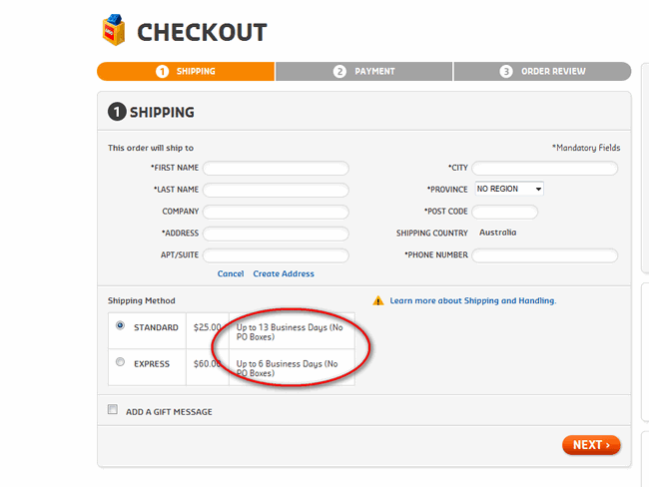This screenshot has height=487, width=649.
Task: Click the yellow warning triangle icon
Action: [x=378, y=300]
